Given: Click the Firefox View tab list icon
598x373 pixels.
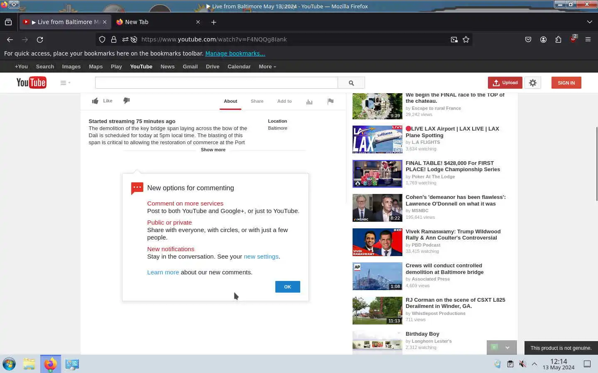Looking at the screenshot, I should (8, 22).
